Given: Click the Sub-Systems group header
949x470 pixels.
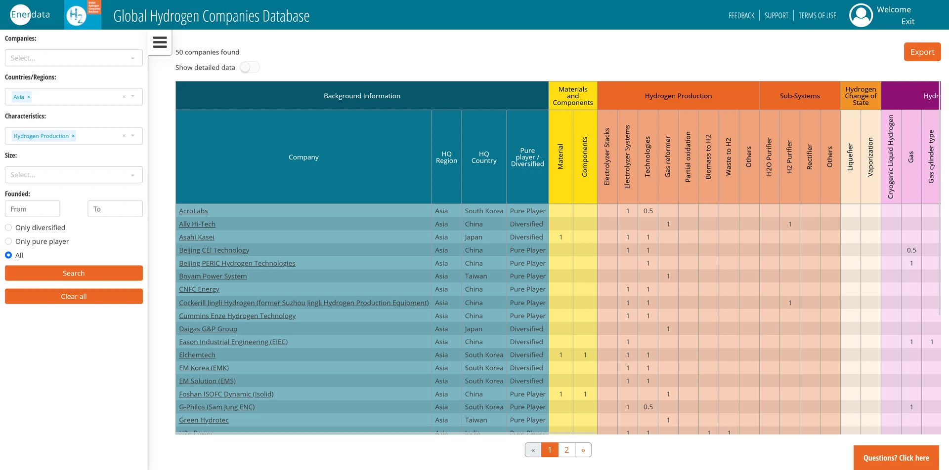Looking at the screenshot, I should click(x=800, y=96).
